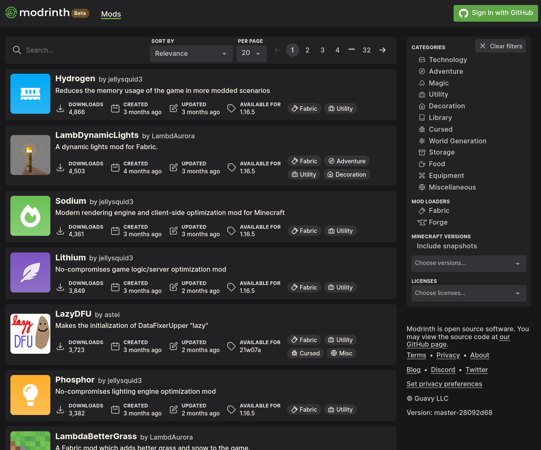Click the search magnifier icon
This screenshot has height=450, width=541.
click(x=17, y=50)
